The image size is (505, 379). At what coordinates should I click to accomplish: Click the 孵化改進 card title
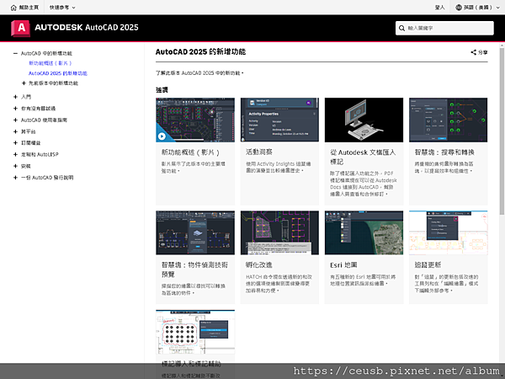coord(259,265)
